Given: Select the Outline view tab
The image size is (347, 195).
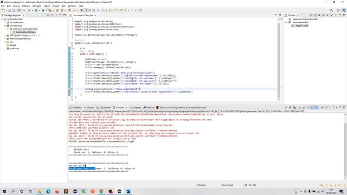Looking at the screenshot, I should 291,15.
